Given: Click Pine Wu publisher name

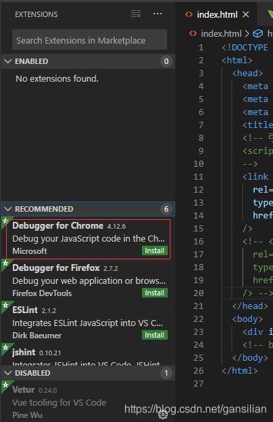Looking at the screenshot, I should pyautogui.click(x=27, y=415).
